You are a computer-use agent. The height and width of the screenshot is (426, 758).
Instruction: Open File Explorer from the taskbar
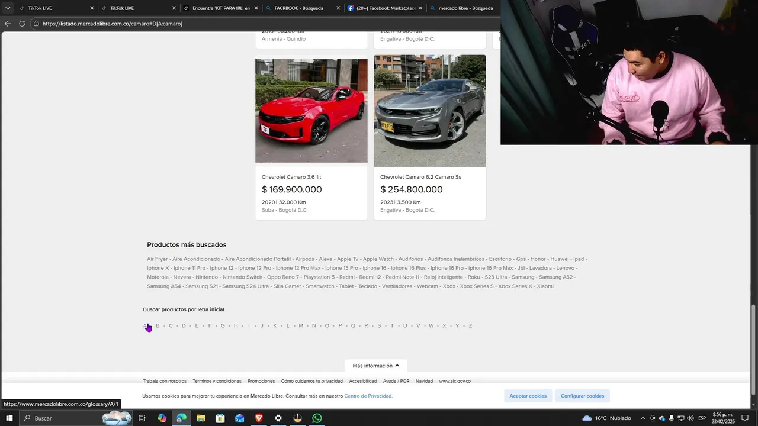click(201, 418)
